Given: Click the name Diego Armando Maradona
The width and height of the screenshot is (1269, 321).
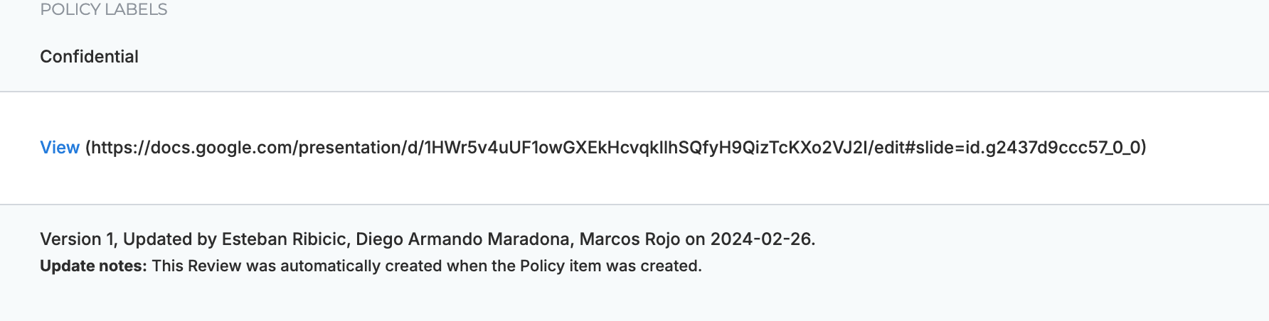Looking at the screenshot, I should coord(462,239).
